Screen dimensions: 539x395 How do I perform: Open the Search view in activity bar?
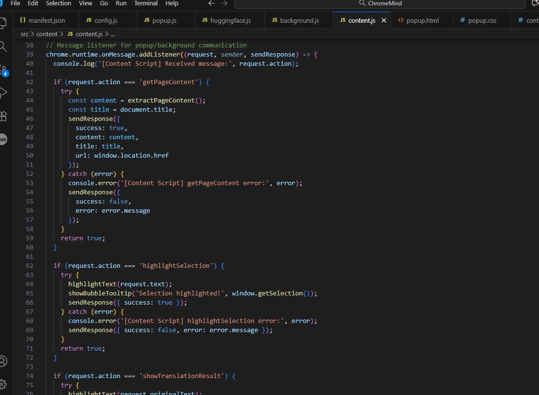pyautogui.click(x=3, y=46)
